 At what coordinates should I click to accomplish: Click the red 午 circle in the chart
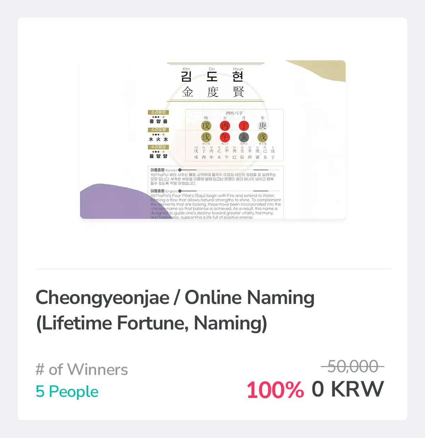(x=225, y=137)
